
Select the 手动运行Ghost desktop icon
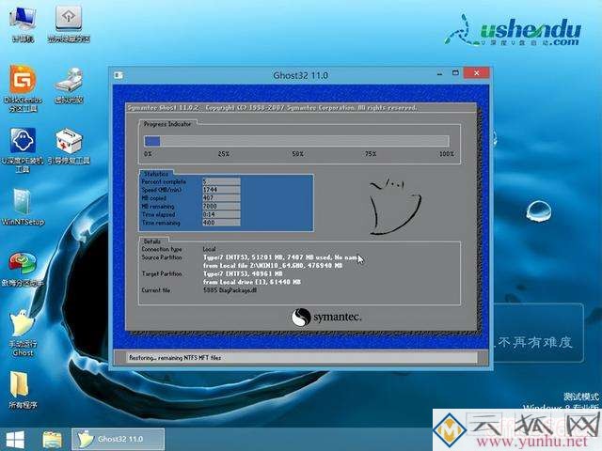pyautogui.click(x=23, y=333)
